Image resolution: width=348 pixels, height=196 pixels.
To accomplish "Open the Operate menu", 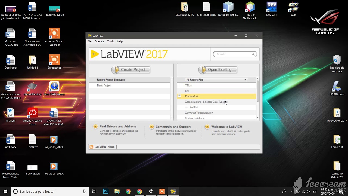I will coord(99,41).
